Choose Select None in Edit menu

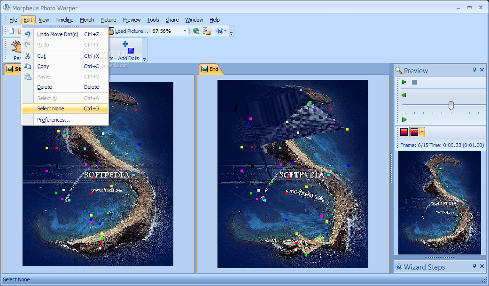point(65,108)
